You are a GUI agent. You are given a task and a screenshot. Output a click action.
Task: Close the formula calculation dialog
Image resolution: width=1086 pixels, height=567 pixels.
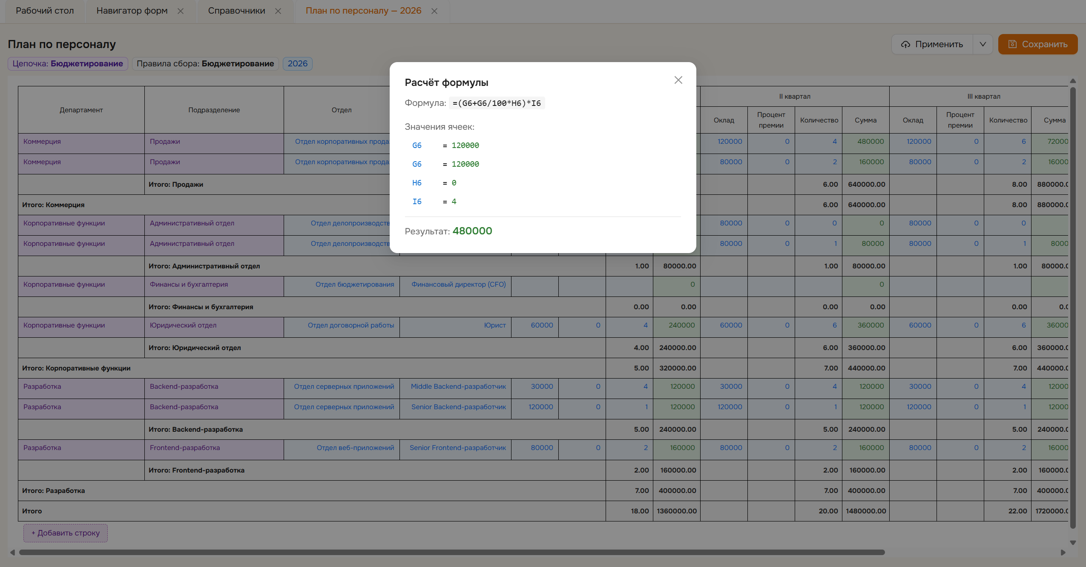[678, 80]
